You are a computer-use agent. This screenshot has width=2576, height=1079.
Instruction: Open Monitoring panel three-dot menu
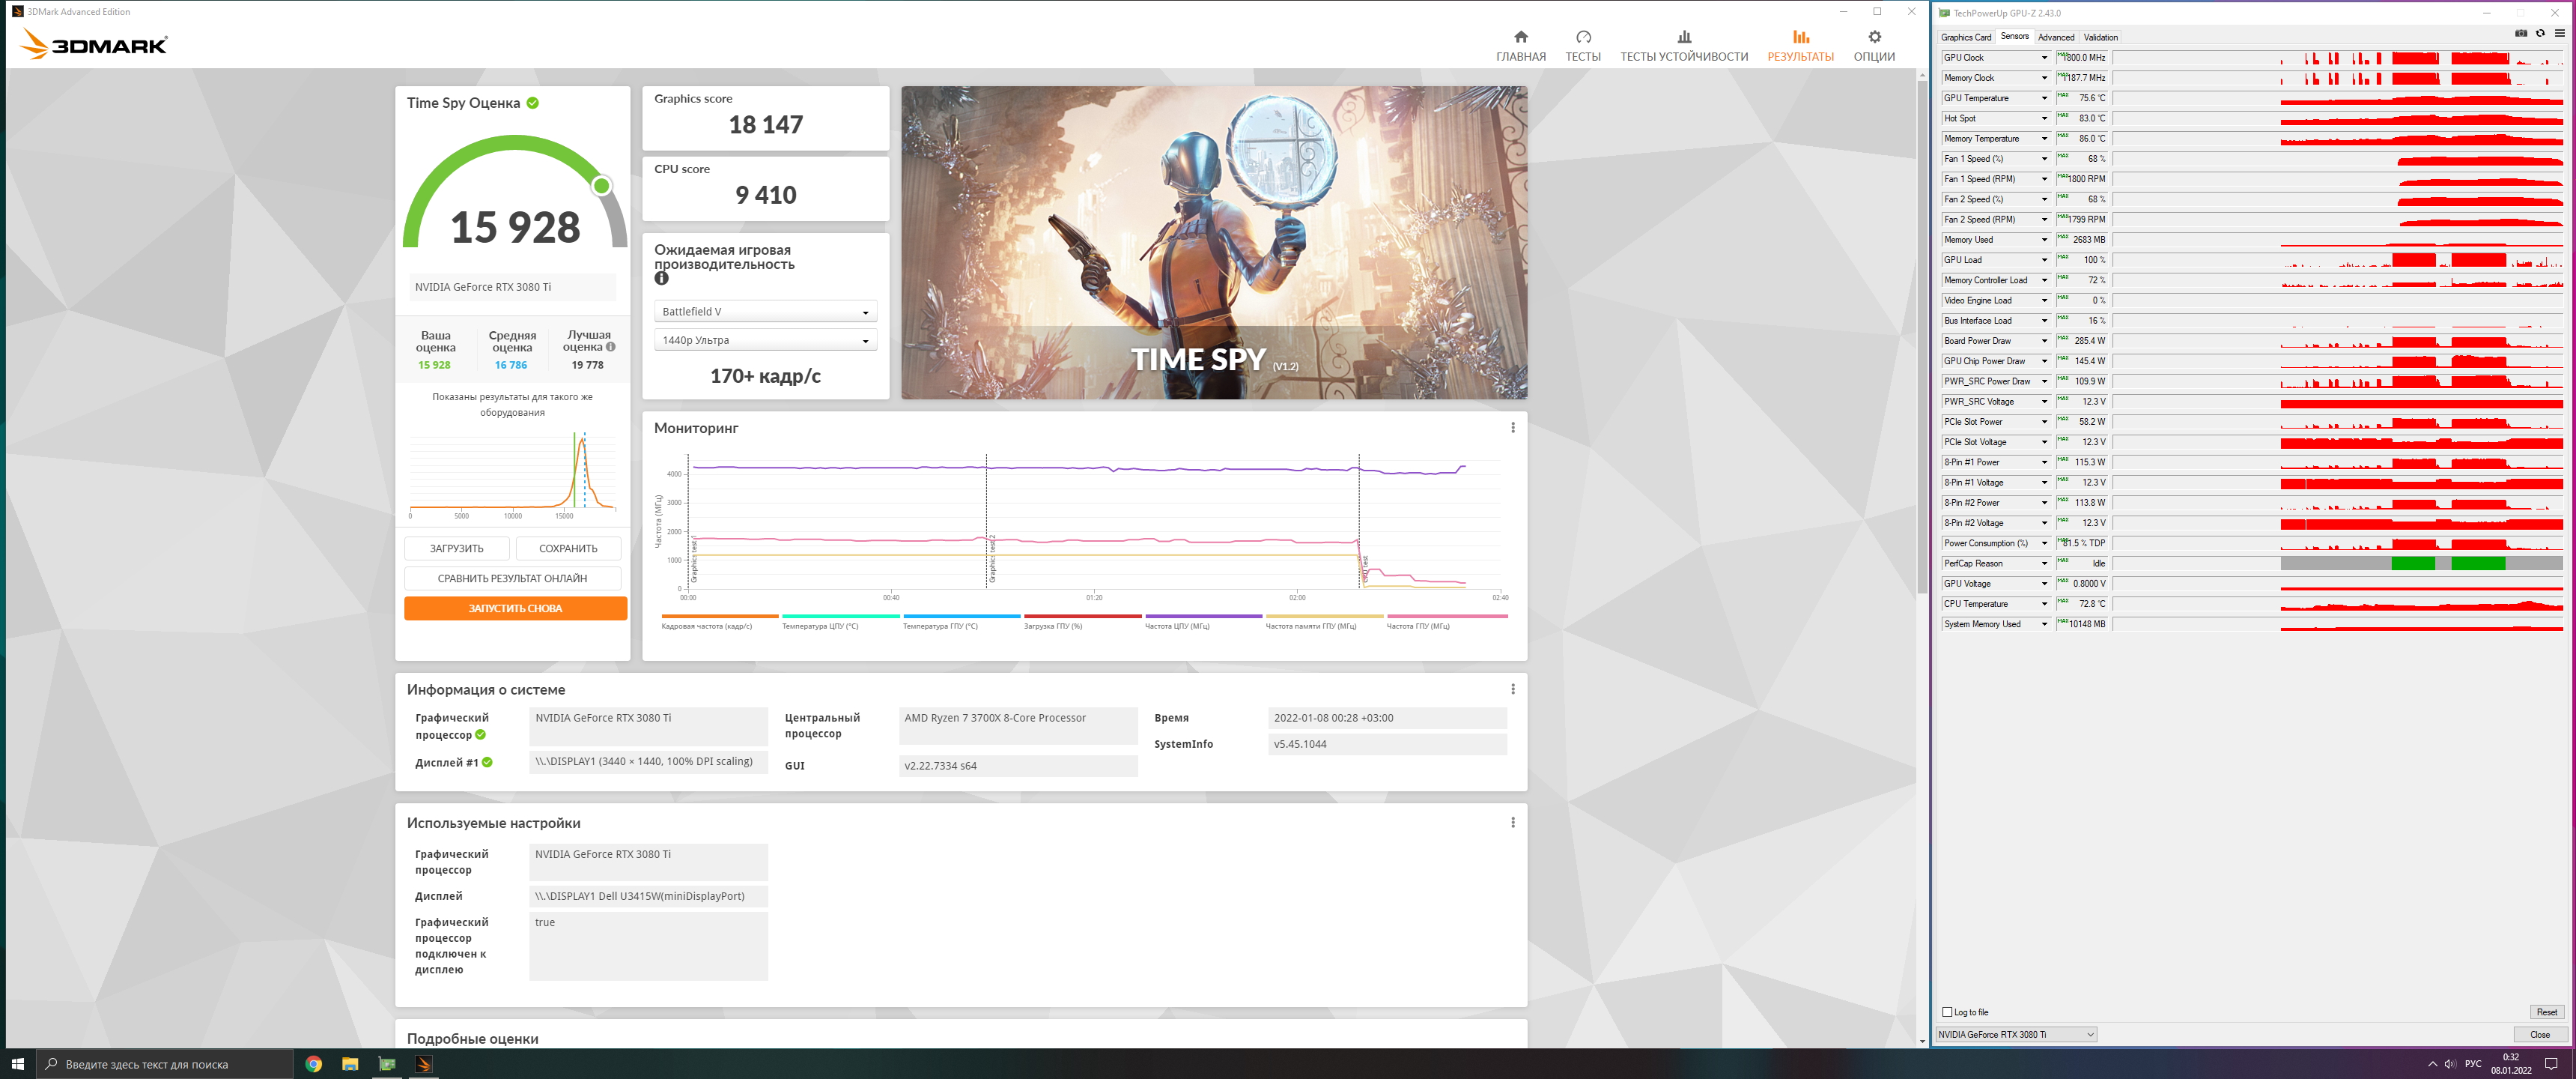click(1512, 427)
